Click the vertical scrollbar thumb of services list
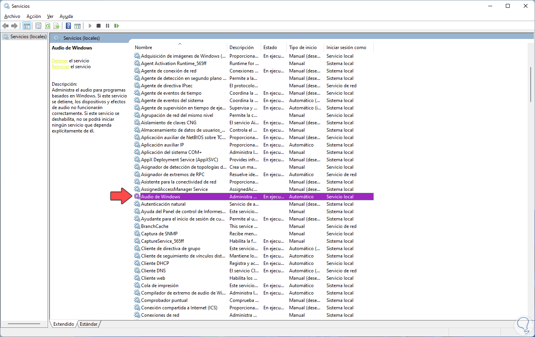Screen dimensions: 535x337 (x=530, y=85)
